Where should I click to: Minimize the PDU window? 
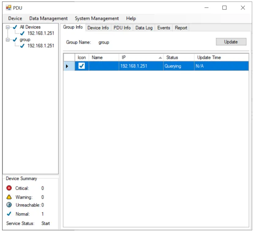[207, 8]
